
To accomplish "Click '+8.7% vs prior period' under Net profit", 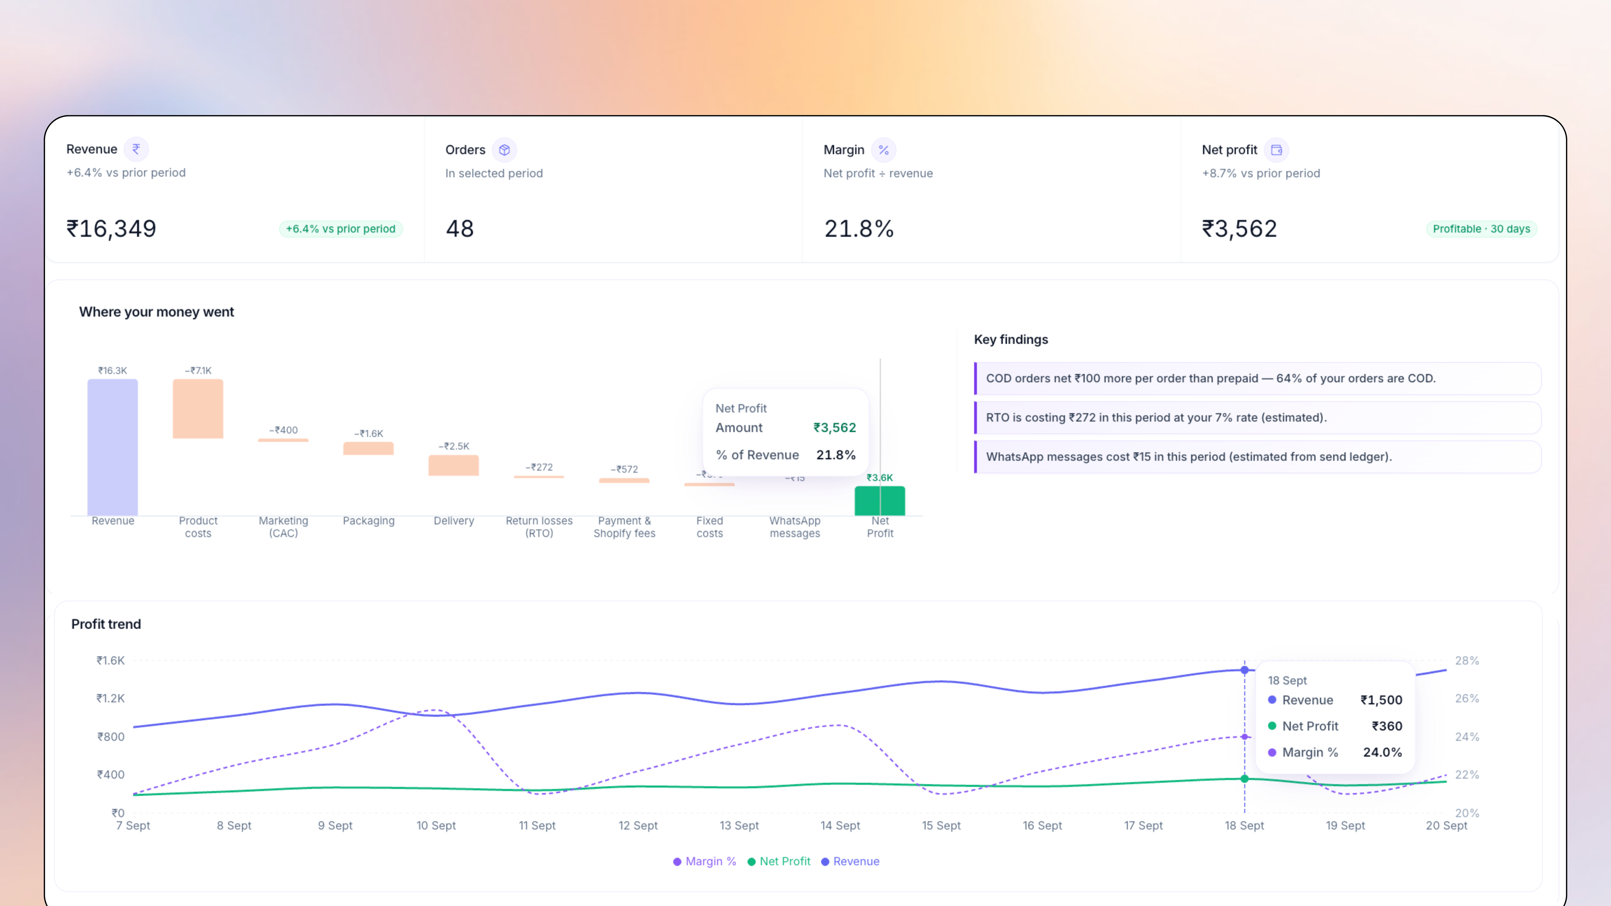I will 1261,173.
